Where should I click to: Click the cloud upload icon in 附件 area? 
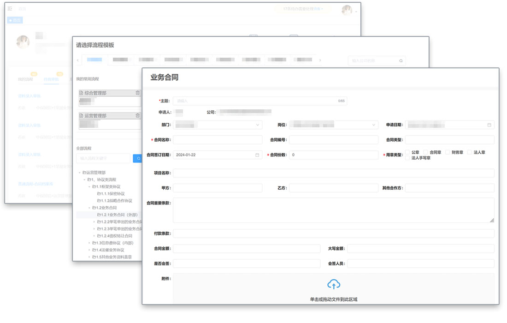(x=334, y=284)
